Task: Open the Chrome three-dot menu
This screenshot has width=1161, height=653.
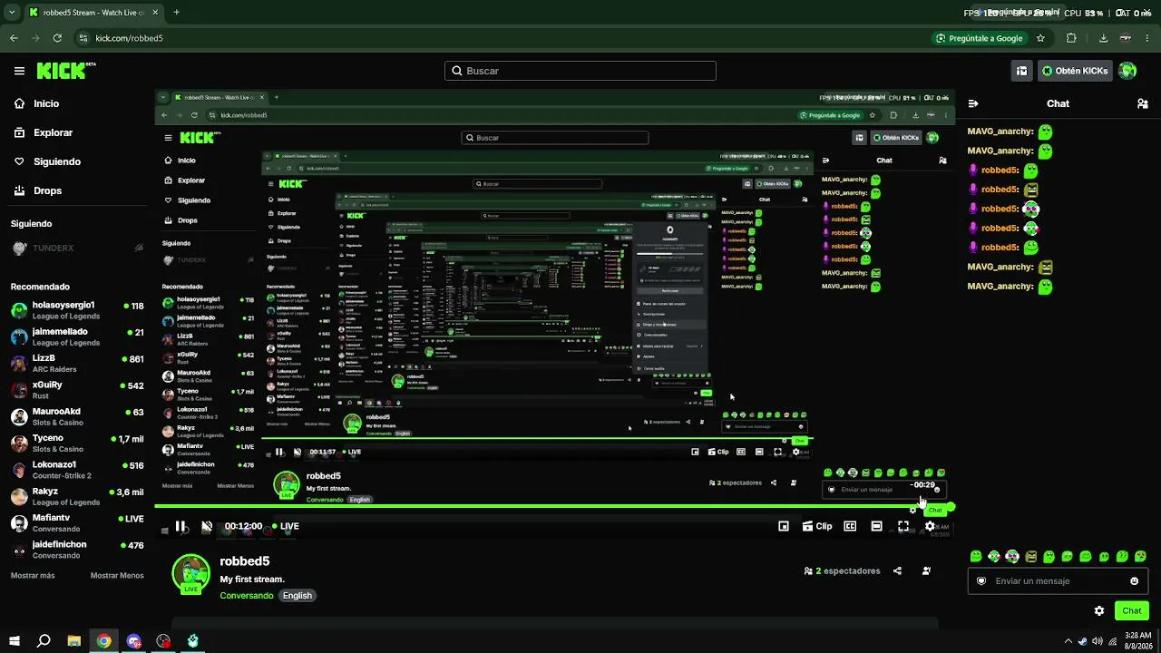Action: tap(1147, 38)
